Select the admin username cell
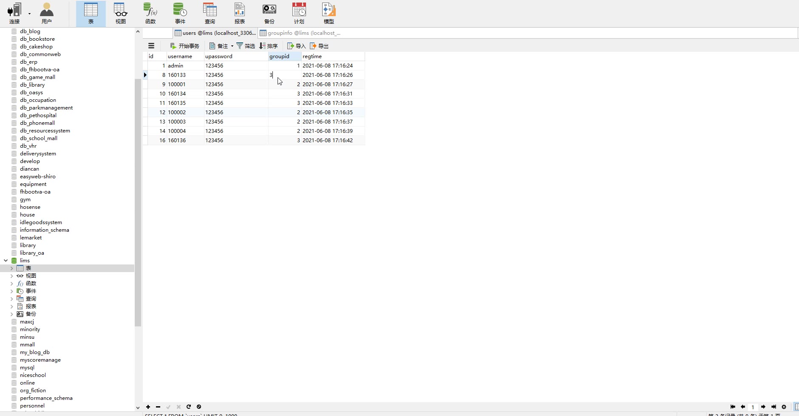799x416 pixels. pyautogui.click(x=185, y=66)
